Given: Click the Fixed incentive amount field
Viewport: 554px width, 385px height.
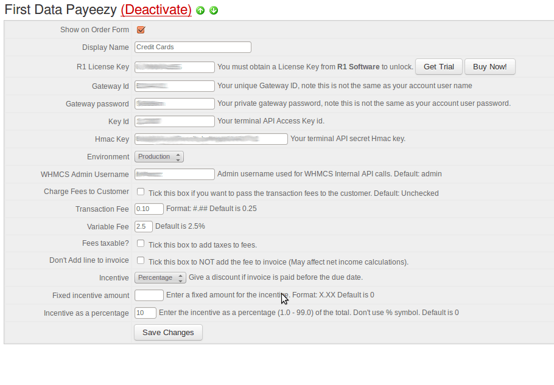Looking at the screenshot, I should tap(149, 295).
